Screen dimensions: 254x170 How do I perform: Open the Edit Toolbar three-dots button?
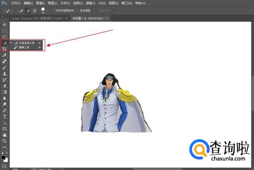point(4,147)
